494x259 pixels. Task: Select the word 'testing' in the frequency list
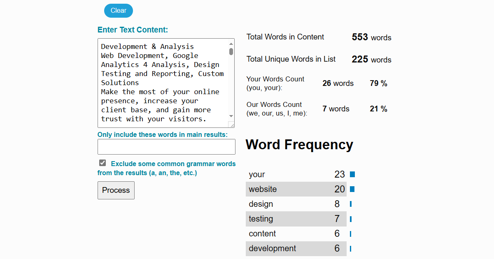[261, 219]
